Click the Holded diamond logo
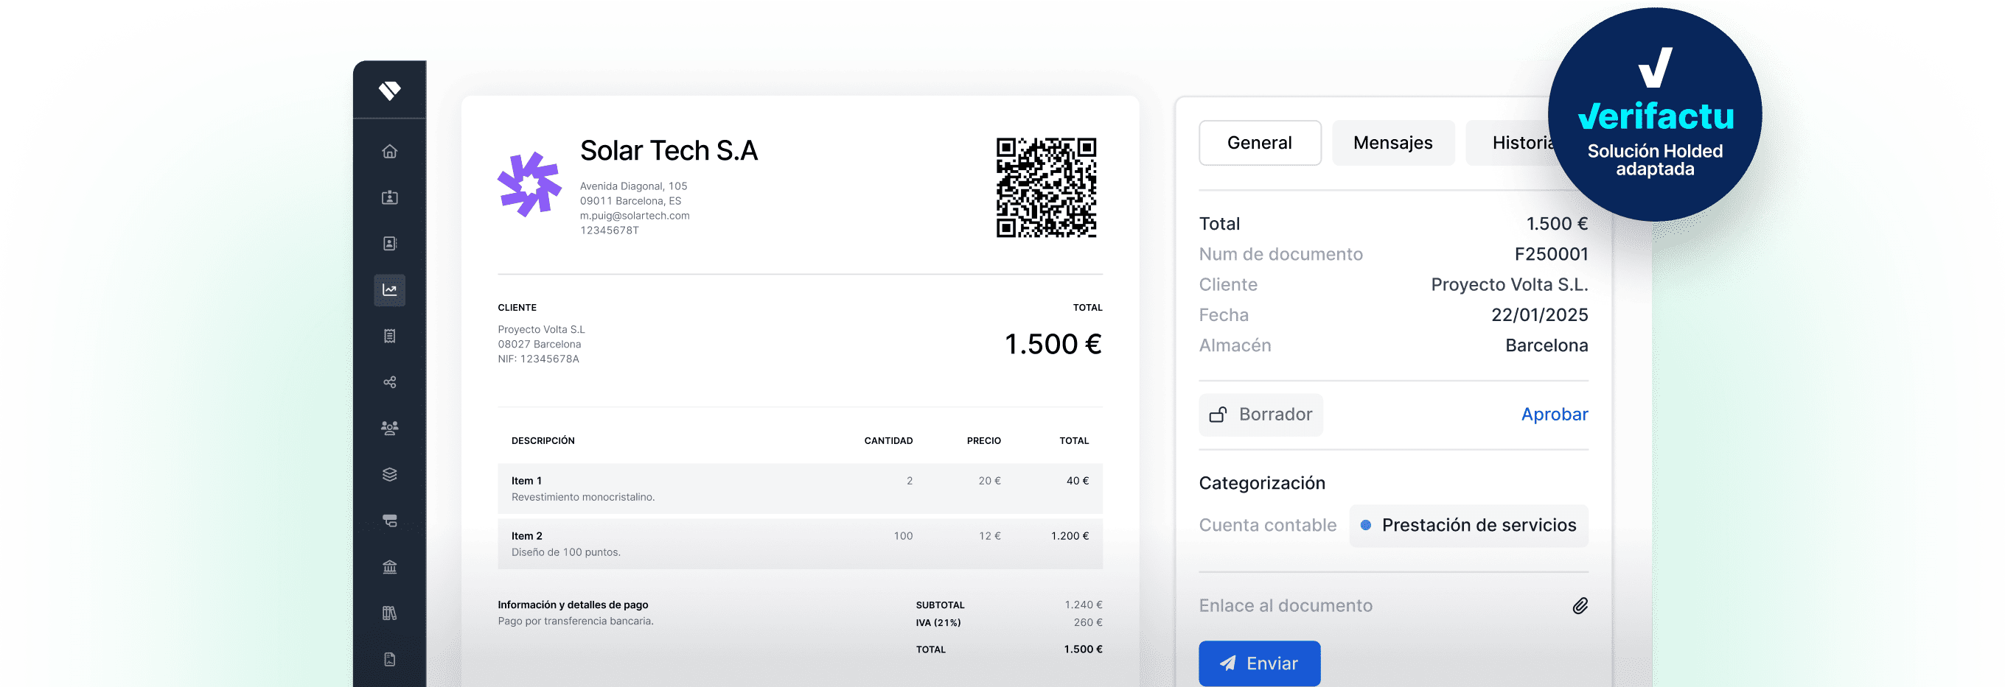The image size is (2005, 687). pyautogui.click(x=389, y=90)
